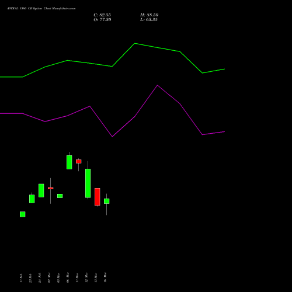This screenshot has height=292, width=292.
Task: Click the tall green candle above 12 Mar
Action: click(88, 183)
